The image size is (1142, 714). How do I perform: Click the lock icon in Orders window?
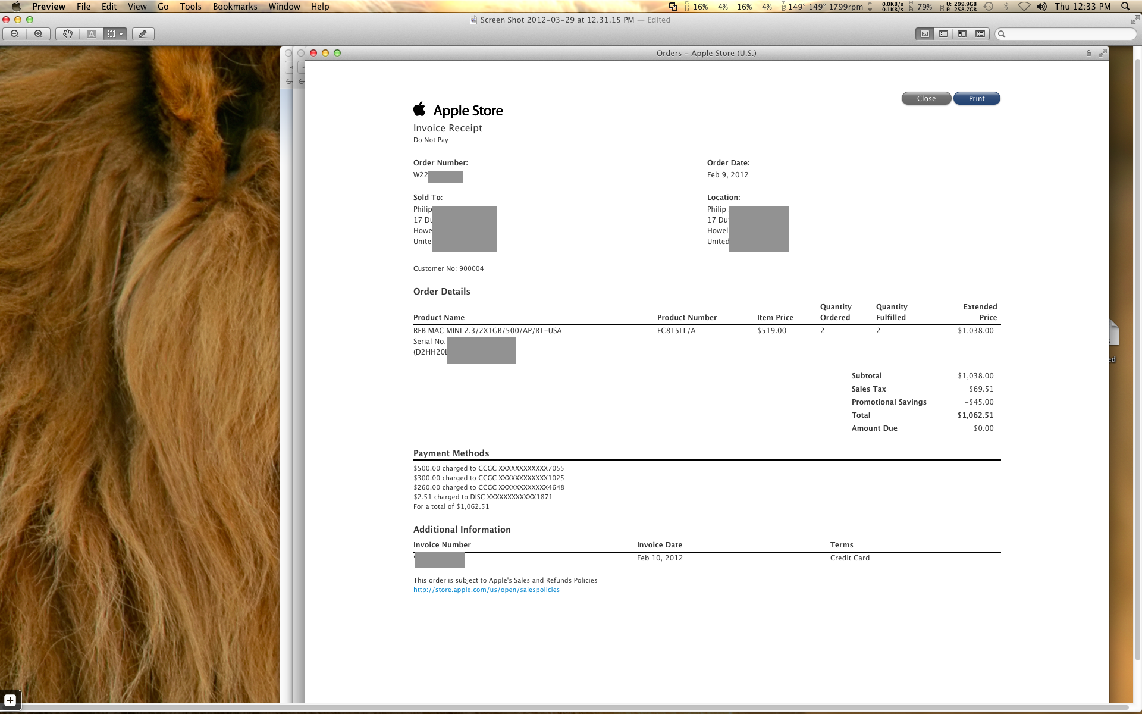[x=1088, y=53]
